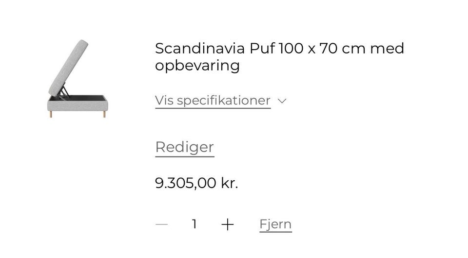Edit the pouf configuration via Rediger
Image resolution: width=468 pixels, height=258 pixels.
[x=184, y=147]
